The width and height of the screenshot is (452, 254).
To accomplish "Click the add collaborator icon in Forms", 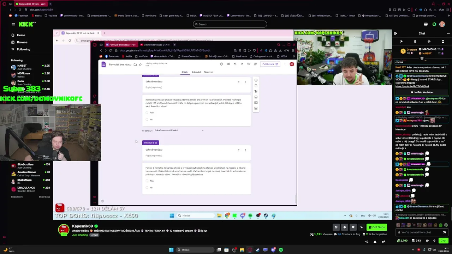I will click(x=255, y=64).
